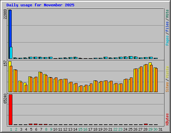Screen dimensions: 171x133
Task: Click the 'KBytes' legend label
Action: pos(167,119)
